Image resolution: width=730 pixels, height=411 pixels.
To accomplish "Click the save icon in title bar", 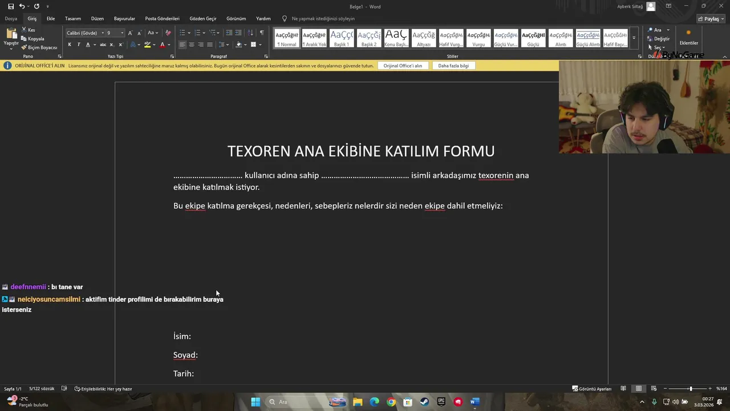I will [11, 6].
